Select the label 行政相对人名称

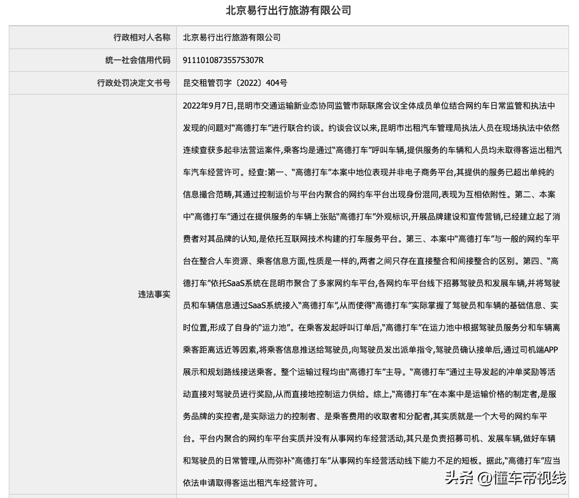click(x=142, y=37)
